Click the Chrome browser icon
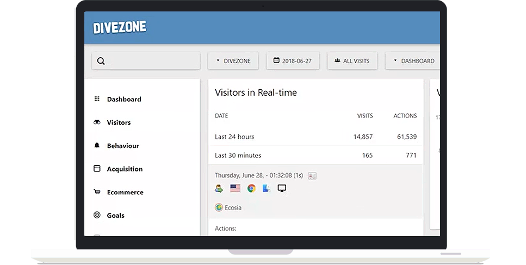Screen dimensions: 526x265 coord(251,188)
